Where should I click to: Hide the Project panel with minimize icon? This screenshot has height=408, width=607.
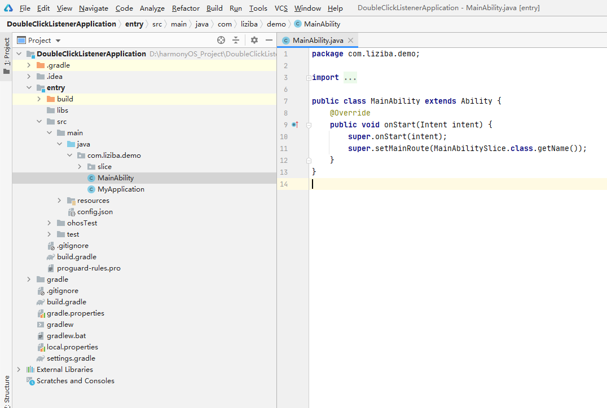pos(269,40)
